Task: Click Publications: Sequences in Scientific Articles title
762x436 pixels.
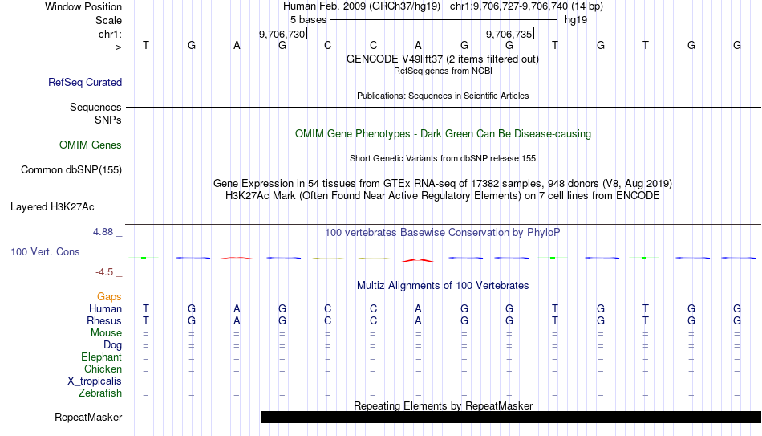Action: click(x=443, y=96)
